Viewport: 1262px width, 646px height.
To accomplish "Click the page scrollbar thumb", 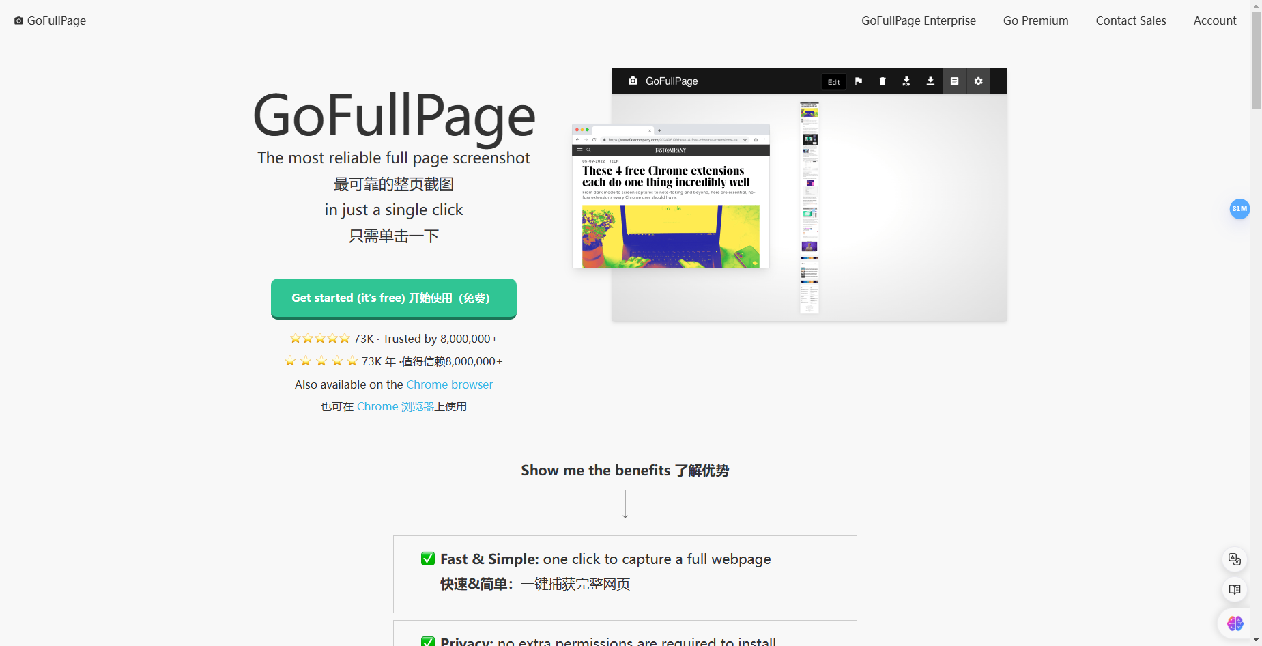I will (1256, 60).
